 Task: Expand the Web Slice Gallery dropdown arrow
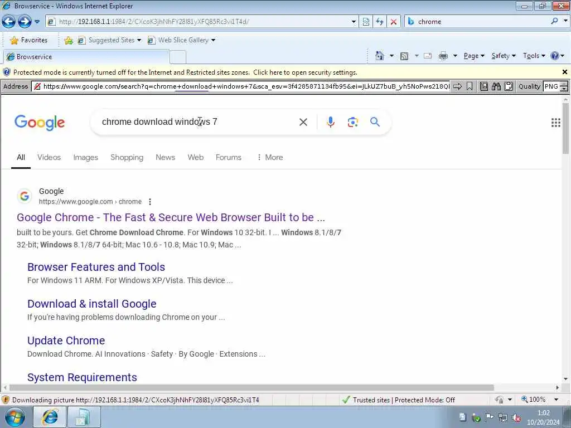[214, 40]
